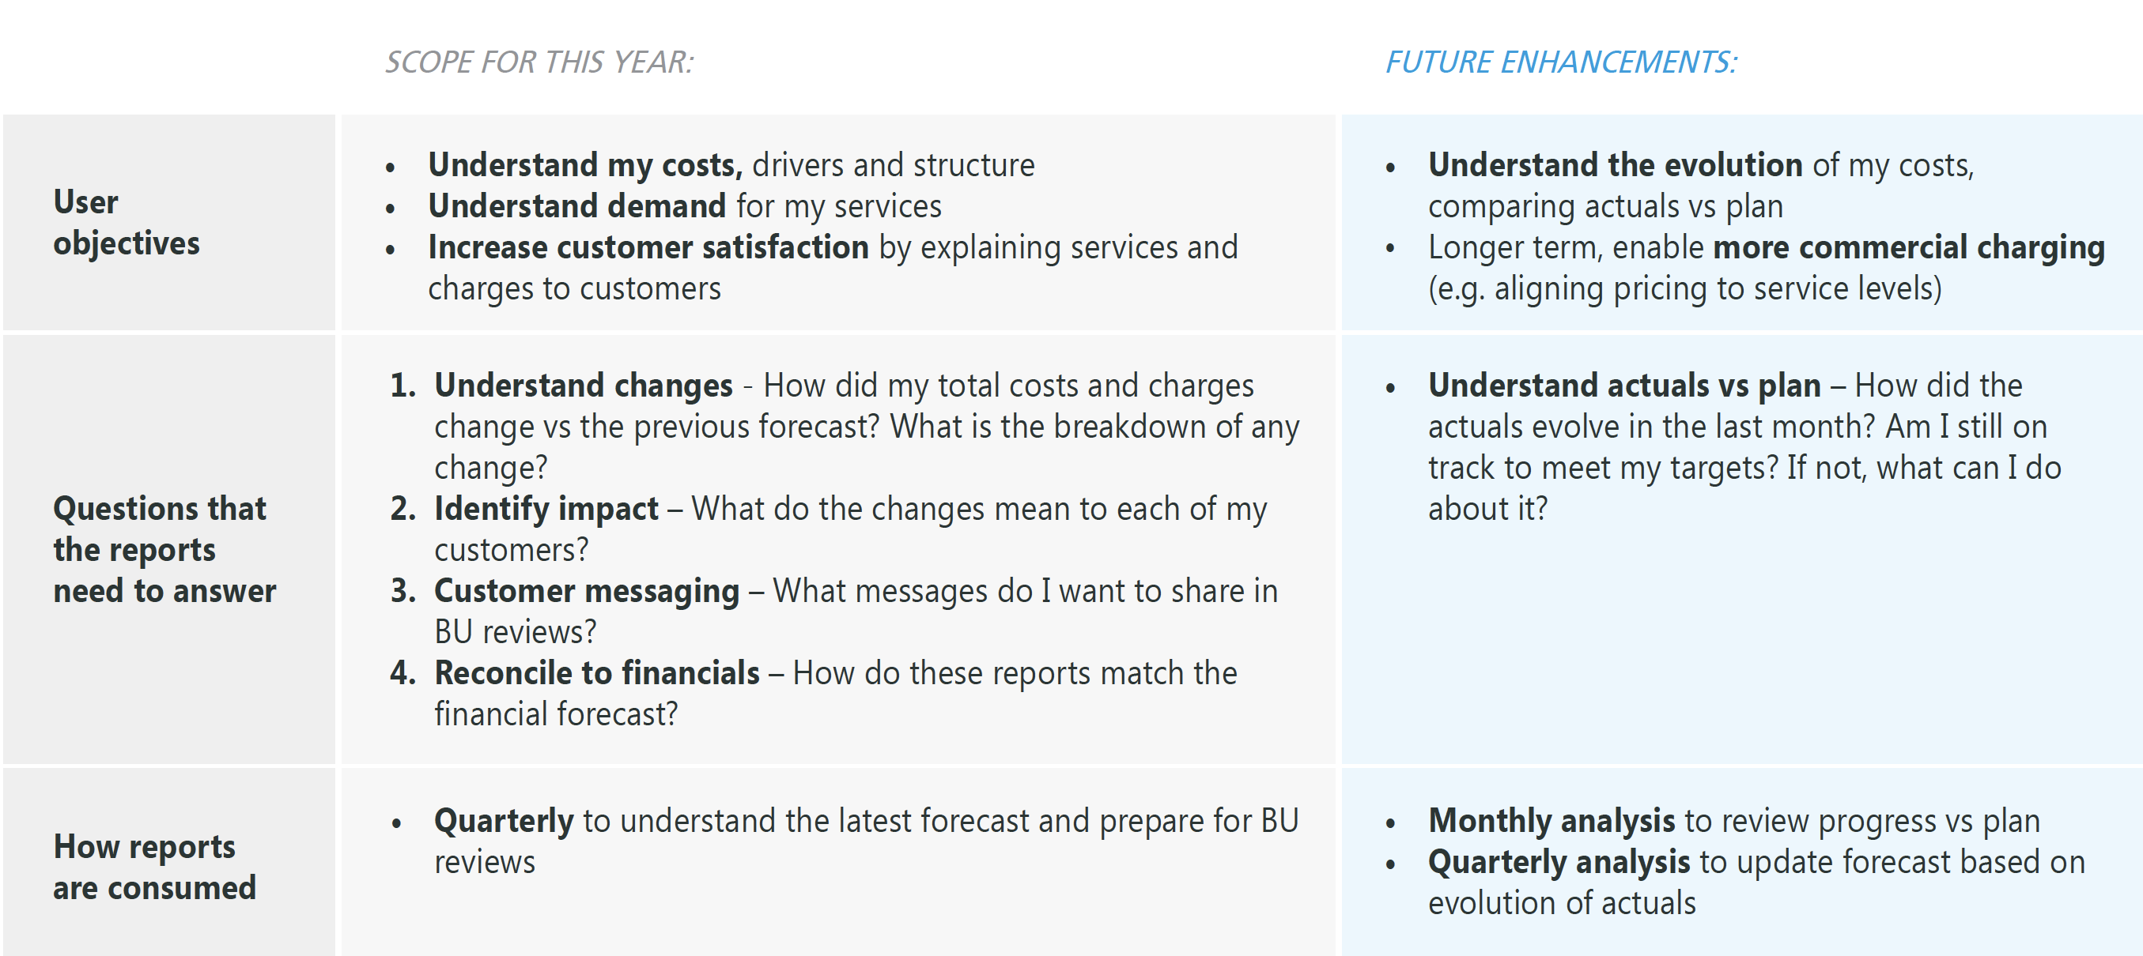Click the 'Quarterly analysis' bullet text
Image resolution: width=2143 pixels, height=956 pixels.
pyautogui.click(x=1558, y=862)
